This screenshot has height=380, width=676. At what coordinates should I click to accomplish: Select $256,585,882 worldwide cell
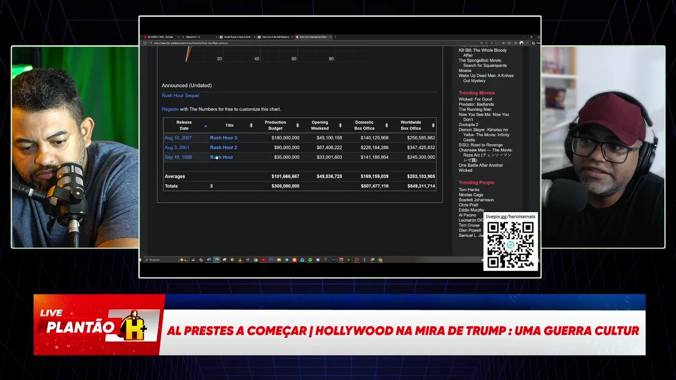pos(421,138)
